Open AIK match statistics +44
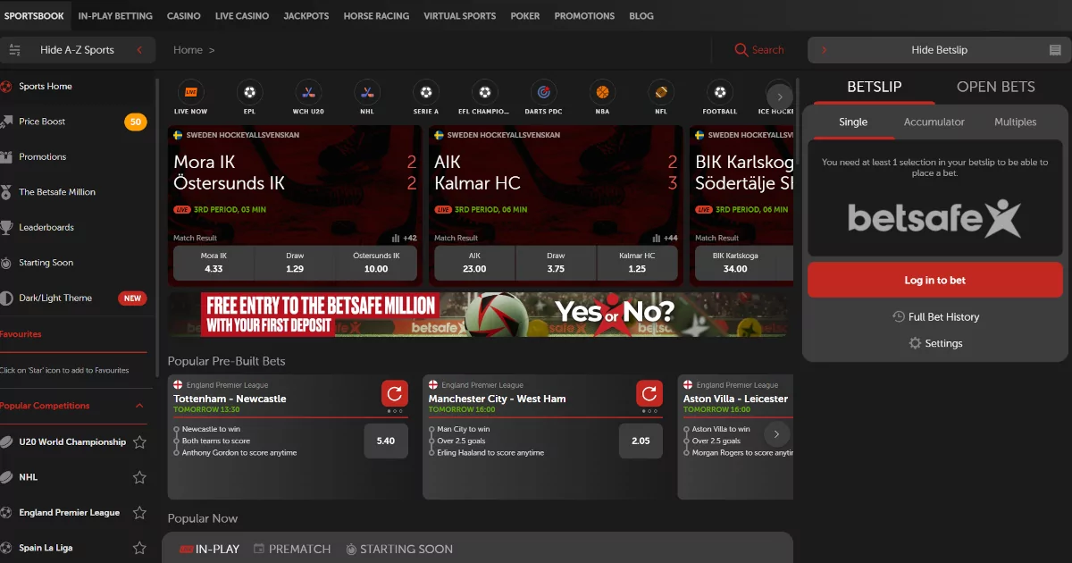1072x563 pixels. [x=666, y=239]
